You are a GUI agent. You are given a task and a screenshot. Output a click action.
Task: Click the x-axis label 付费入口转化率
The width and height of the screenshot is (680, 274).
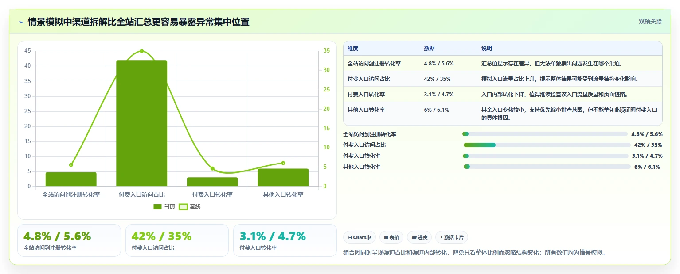pyautogui.click(x=212, y=194)
